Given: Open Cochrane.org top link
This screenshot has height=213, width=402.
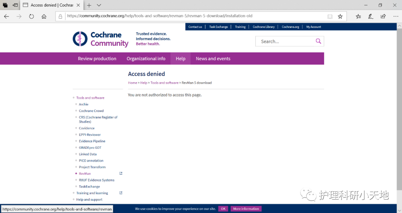Looking at the screenshot, I should (290, 27).
